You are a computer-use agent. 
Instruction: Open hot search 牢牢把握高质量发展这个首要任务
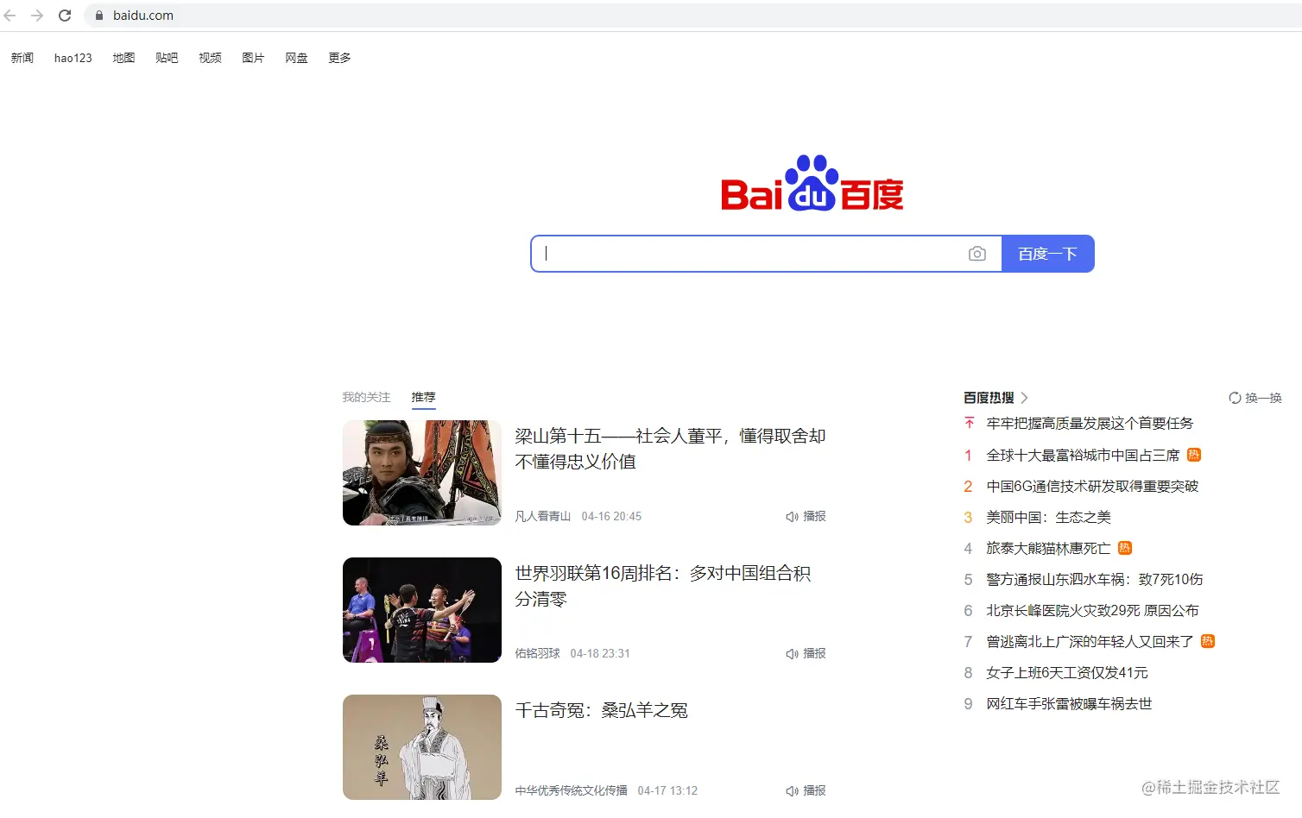coord(1090,423)
